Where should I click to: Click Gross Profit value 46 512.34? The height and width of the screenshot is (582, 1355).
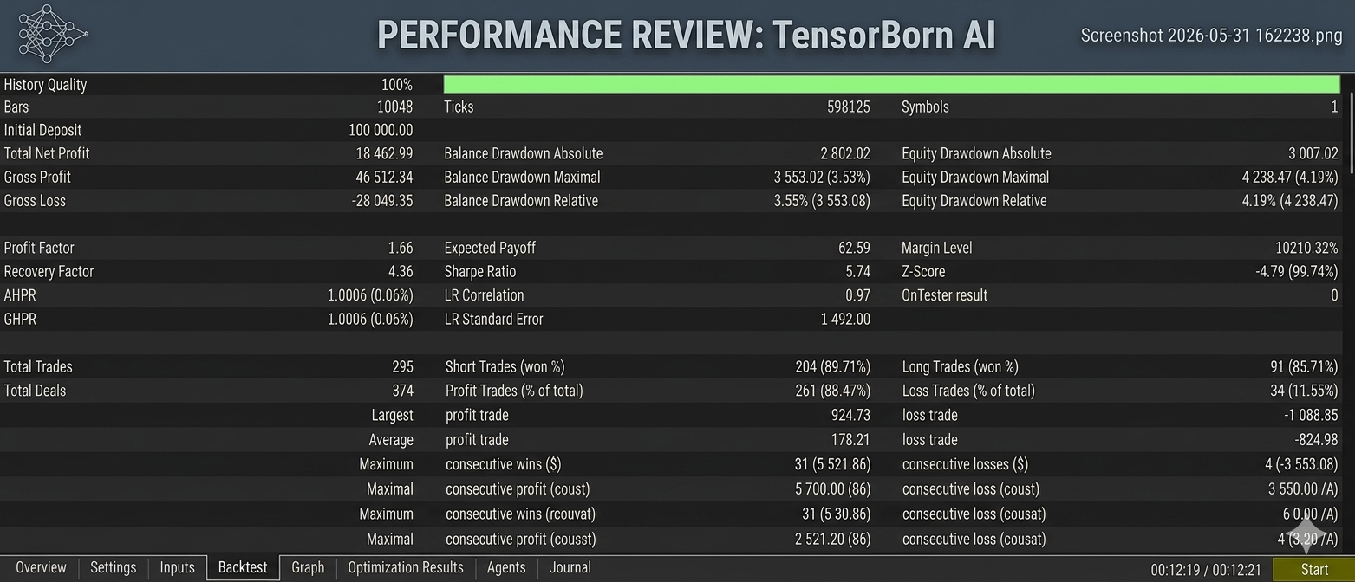[384, 177]
